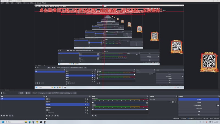The image size is (220, 124).
Task: Open 滤镜 (Filters) for the selected source
Action: (28, 93)
